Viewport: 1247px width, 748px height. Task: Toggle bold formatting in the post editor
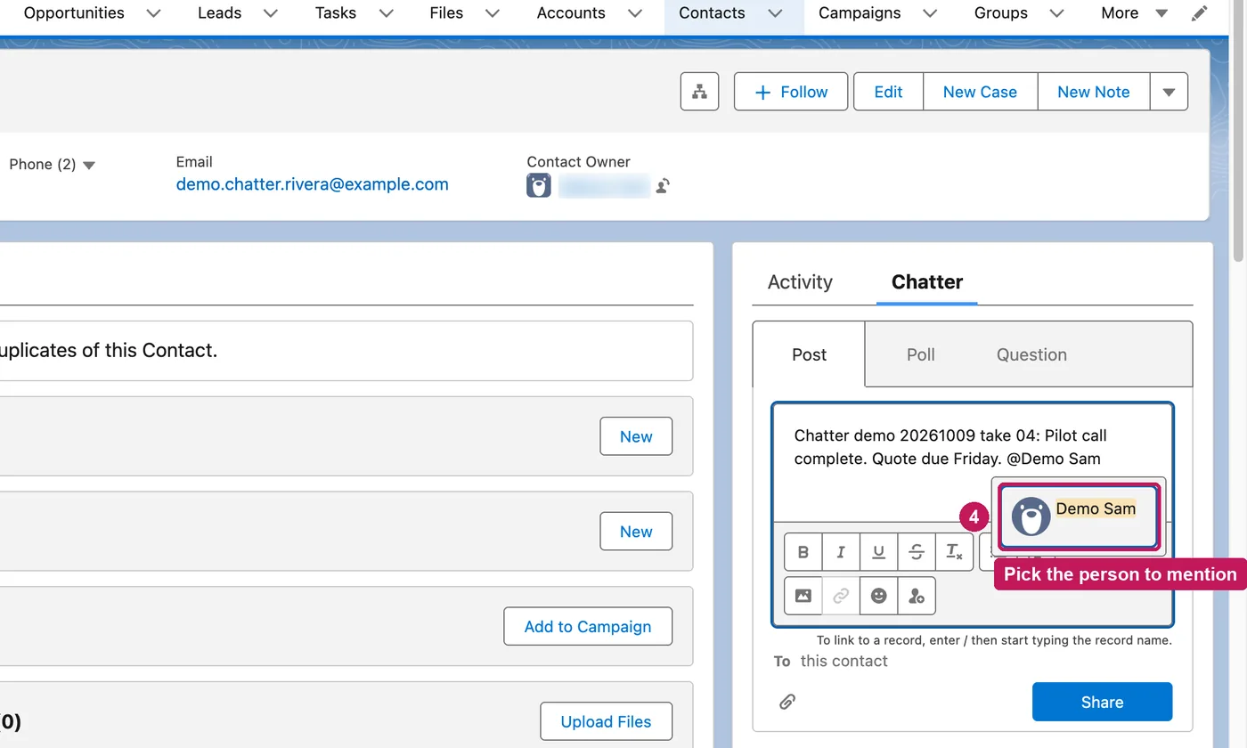(803, 552)
